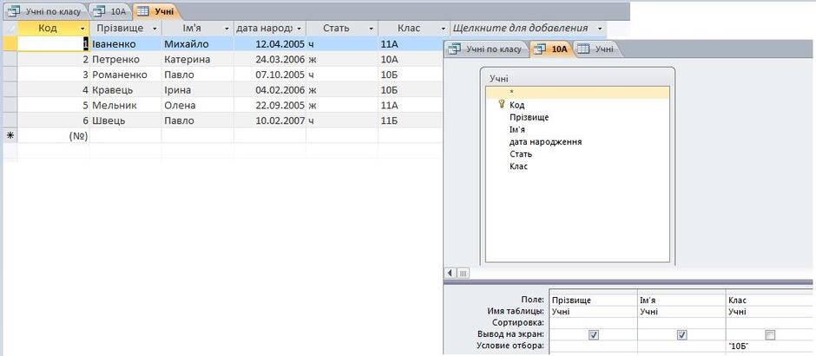Select the row selector for the Швець row
816x356 pixels.
(10, 121)
